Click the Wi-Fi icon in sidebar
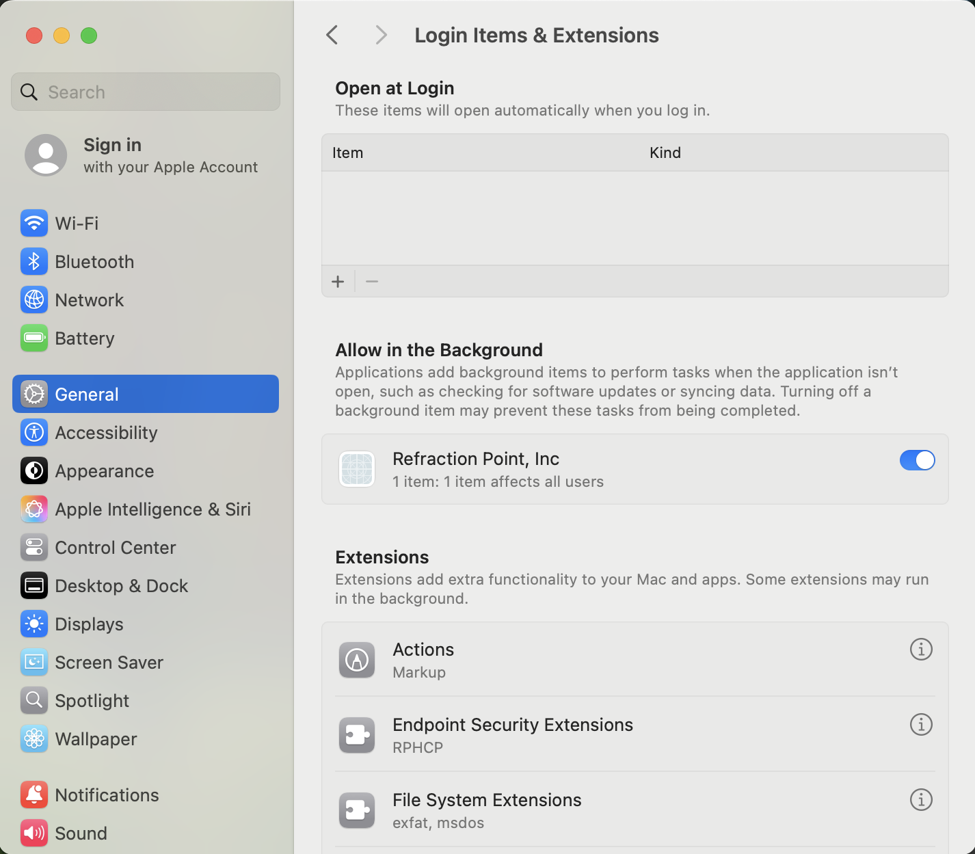Screen dimensions: 975x854 [34, 224]
